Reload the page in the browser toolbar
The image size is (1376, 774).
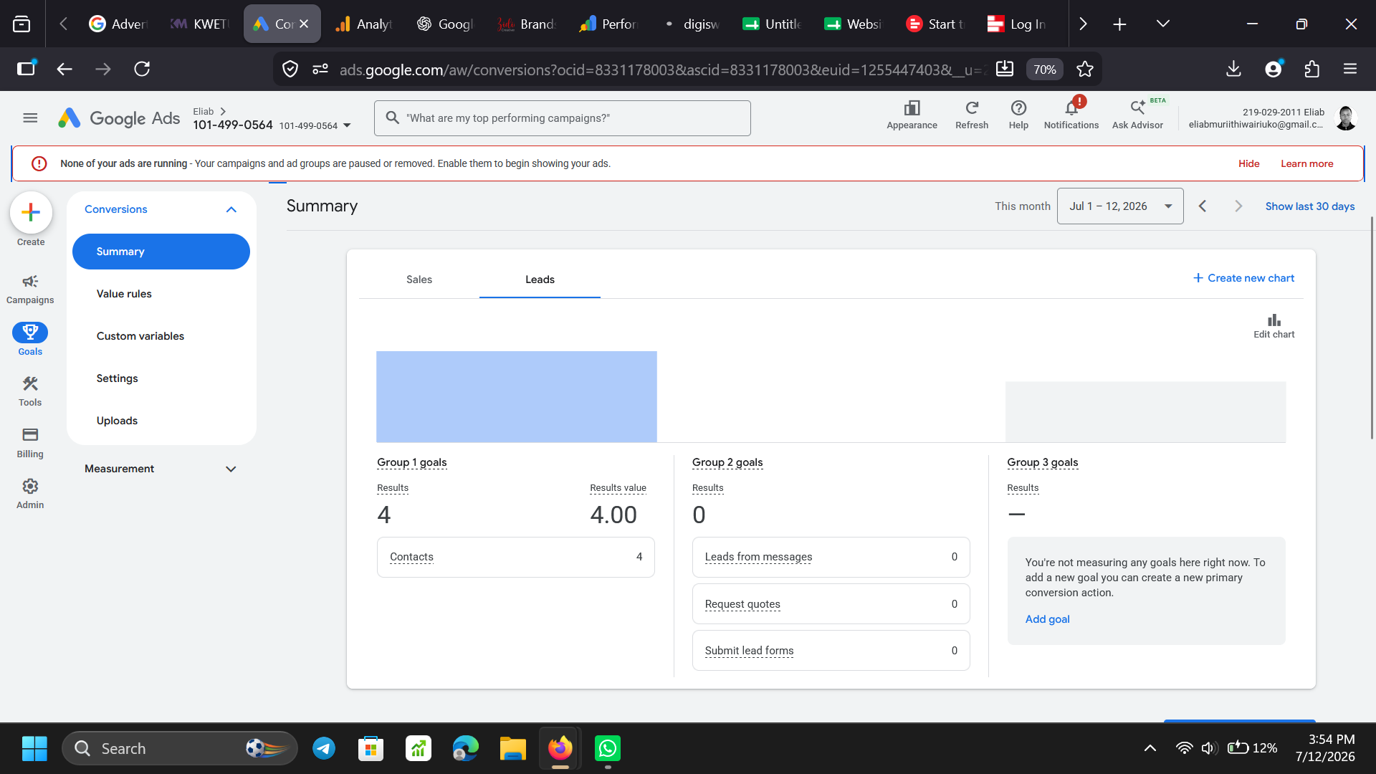point(142,69)
